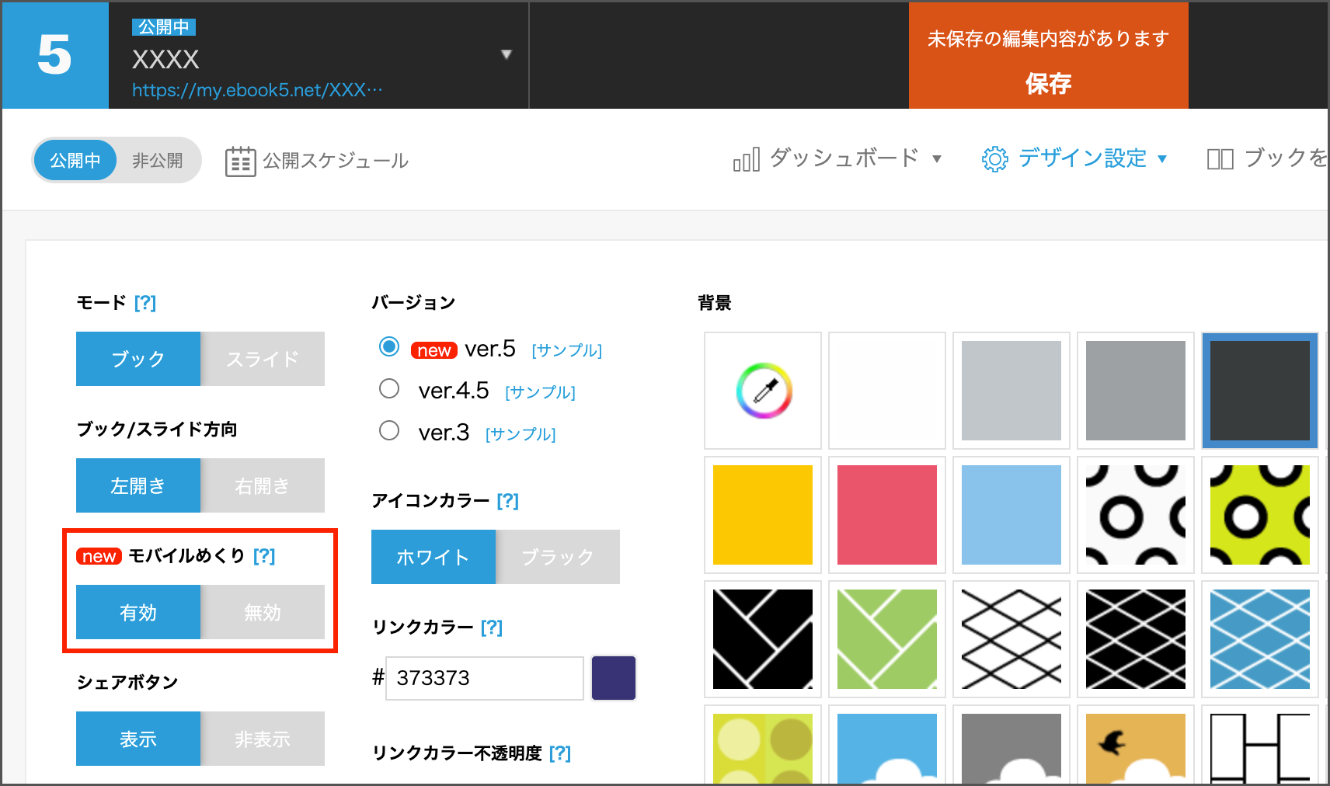Open the ver.5 [サンプル] link

click(567, 350)
